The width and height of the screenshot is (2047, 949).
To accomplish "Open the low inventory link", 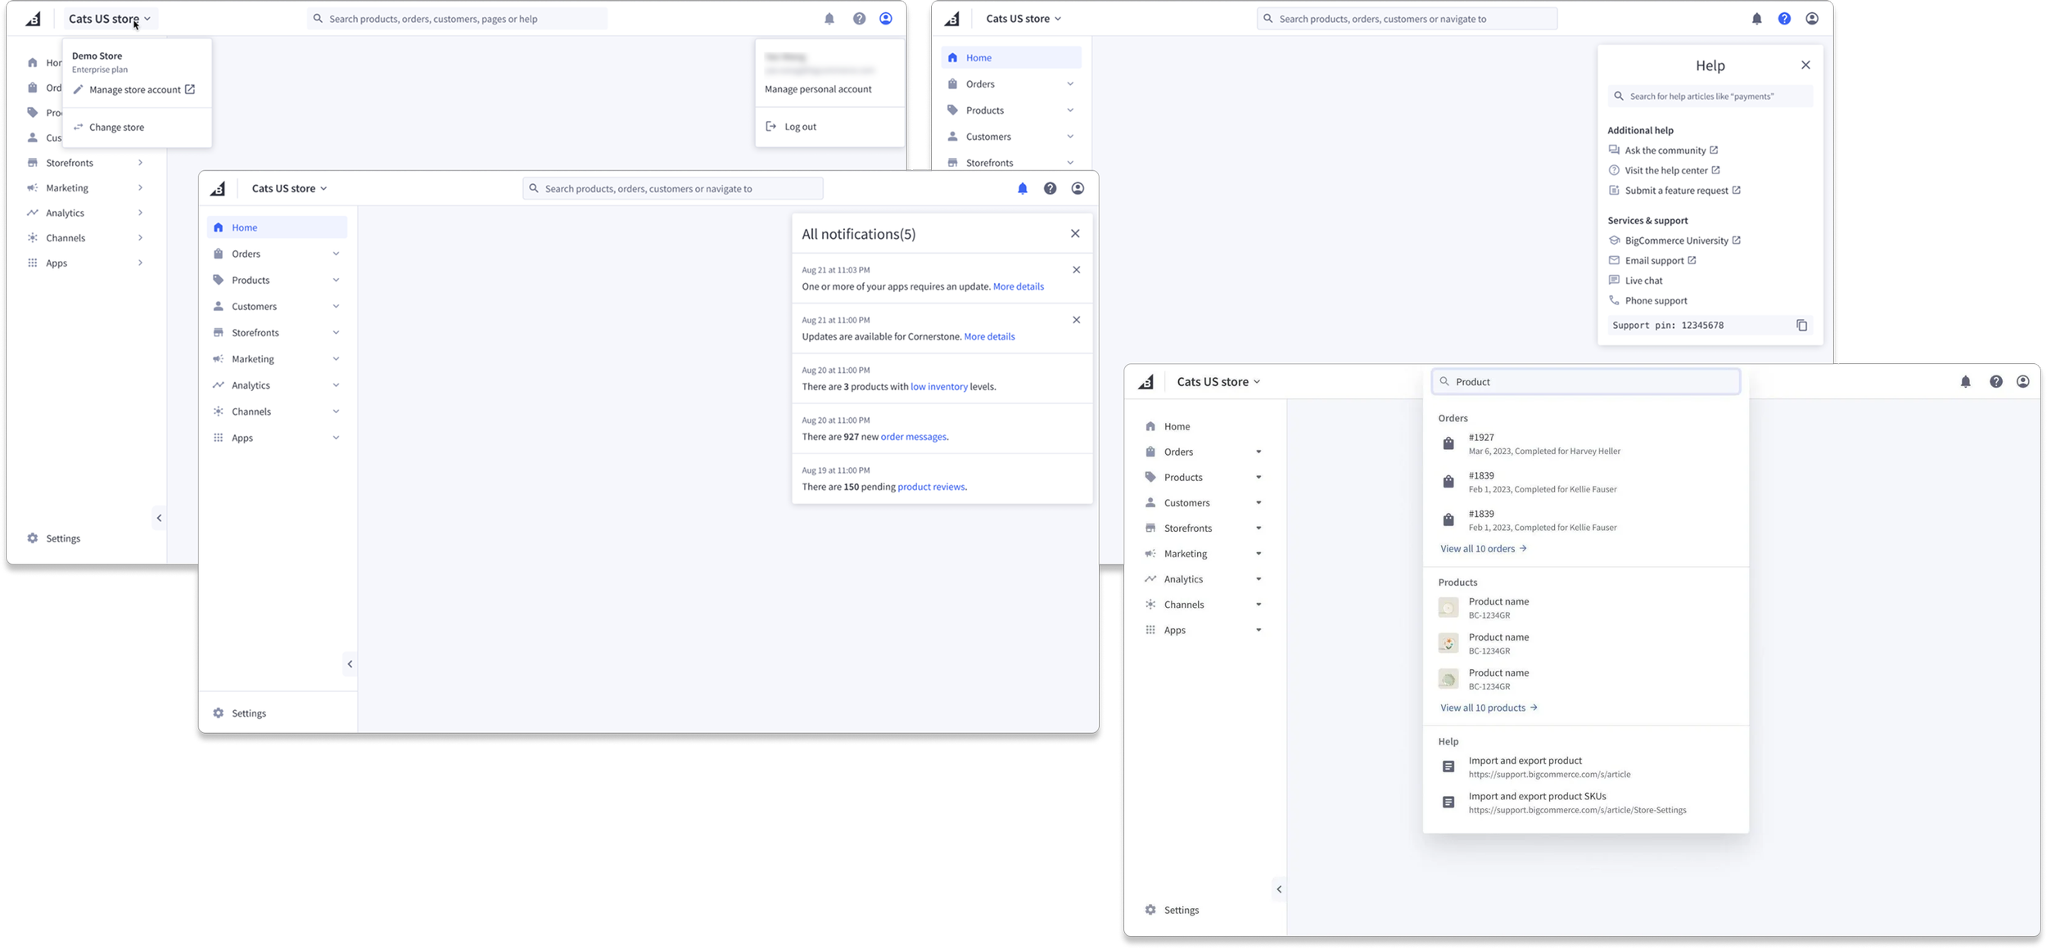I will [x=938, y=387].
